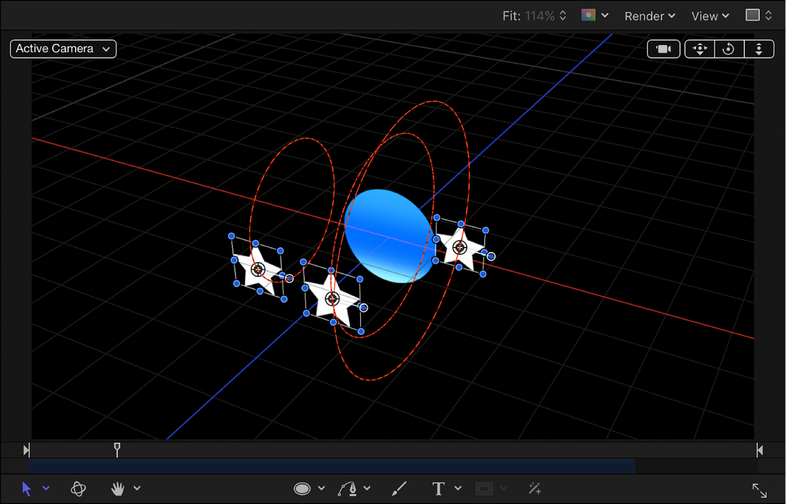Image resolution: width=787 pixels, height=504 pixels.
Task: Open the Text tool dropdown chevron
Action: pos(457,489)
